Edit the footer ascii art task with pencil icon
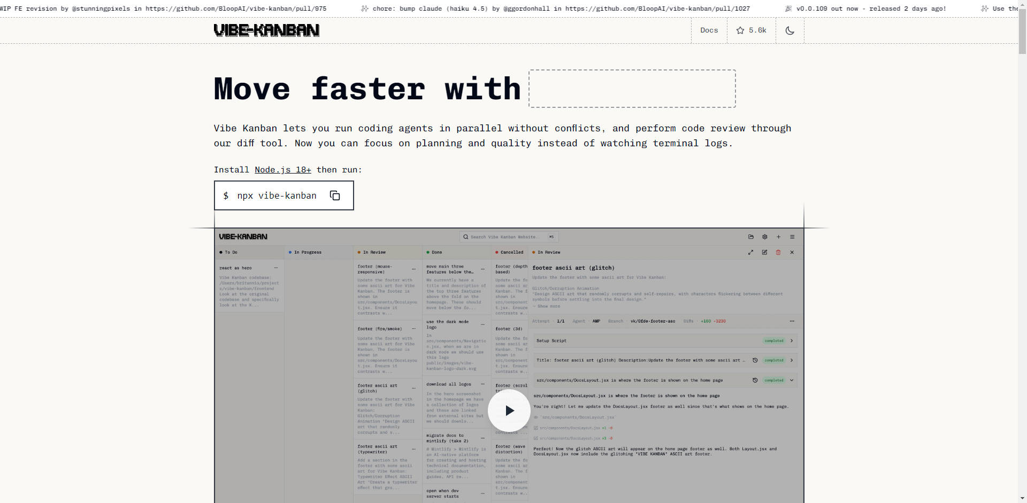The image size is (1027, 503). (764, 253)
